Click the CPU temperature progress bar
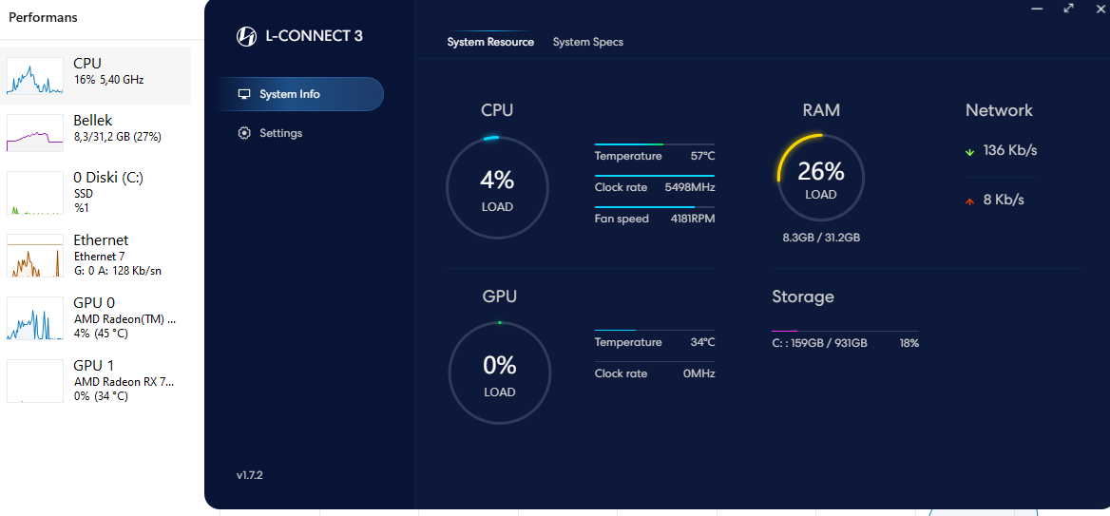1110x516 pixels. coord(654,144)
